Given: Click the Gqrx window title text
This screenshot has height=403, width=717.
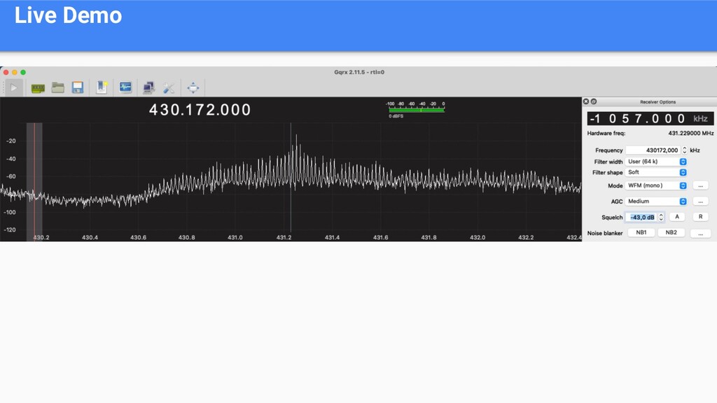Looking at the screenshot, I should [x=359, y=72].
